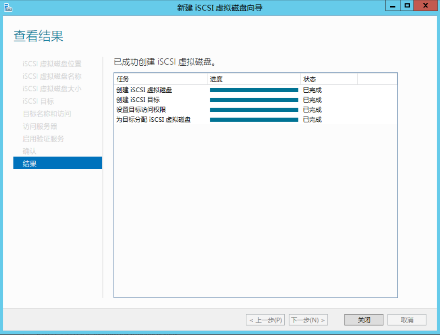Viewport: 440px width, 335px height.
Task: Click 已完成 status of 创建 iSCSI 目标
Action: point(312,100)
